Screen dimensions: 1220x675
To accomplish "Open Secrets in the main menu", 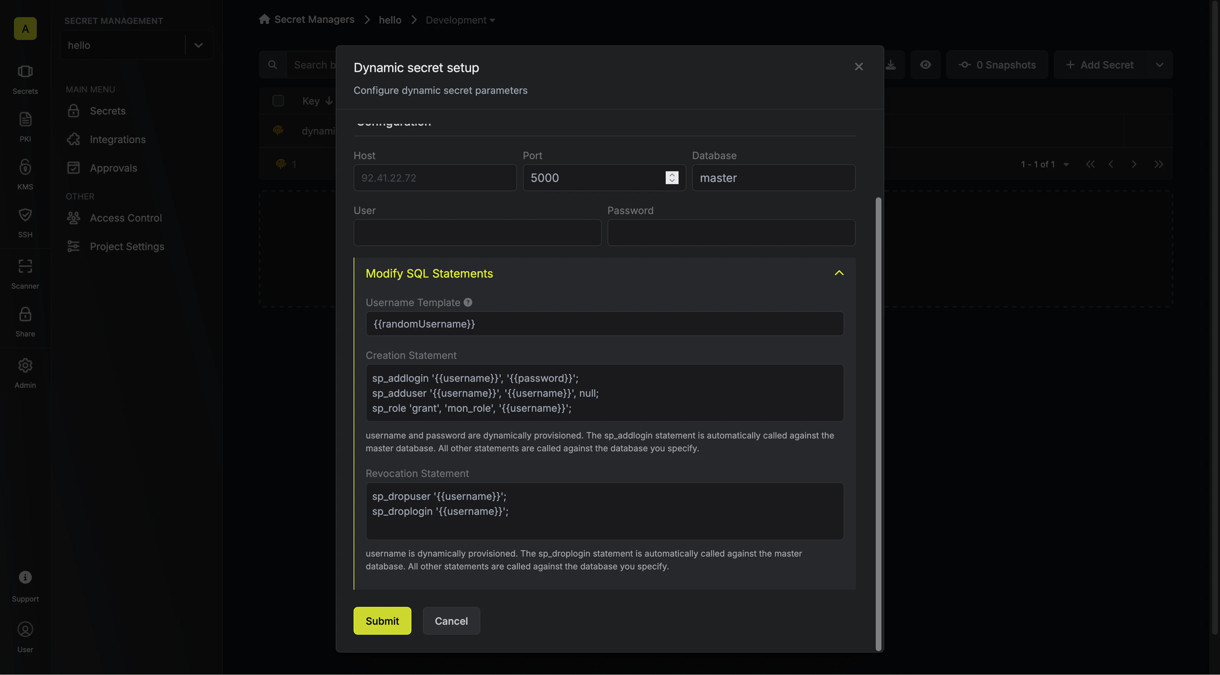I will click(107, 111).
